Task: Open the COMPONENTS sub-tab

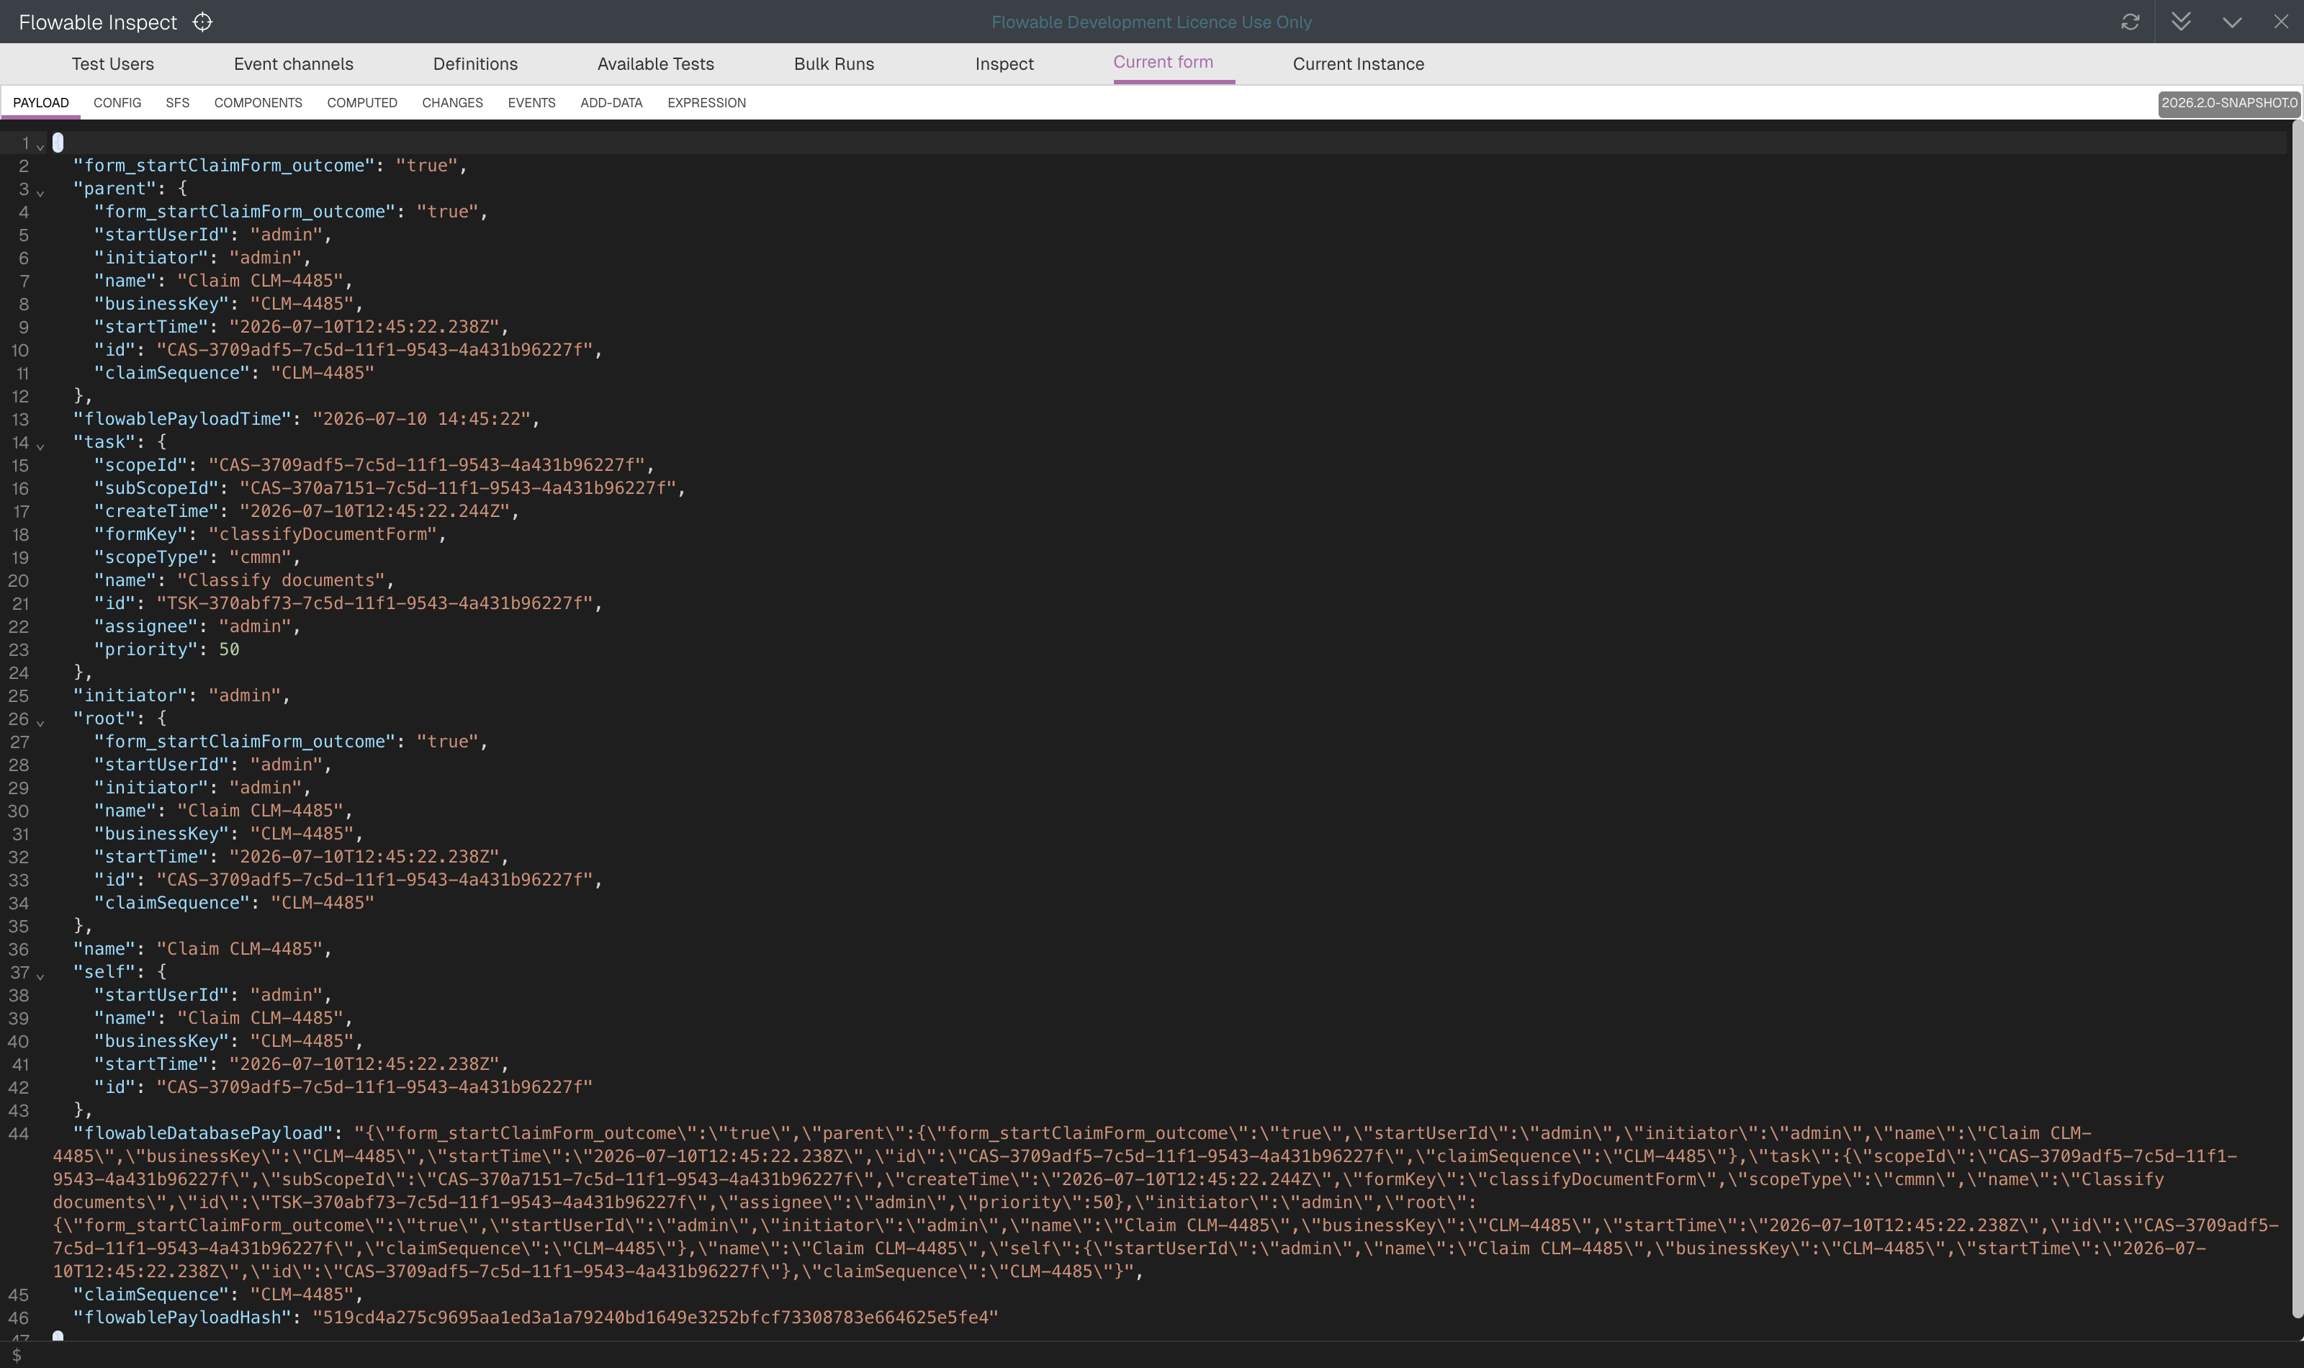Action: coord(258,102)
